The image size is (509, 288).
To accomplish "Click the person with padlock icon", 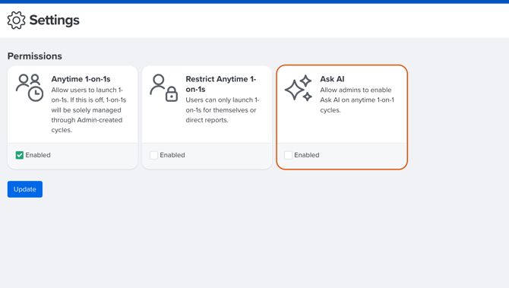I will (x=164, y=87).
